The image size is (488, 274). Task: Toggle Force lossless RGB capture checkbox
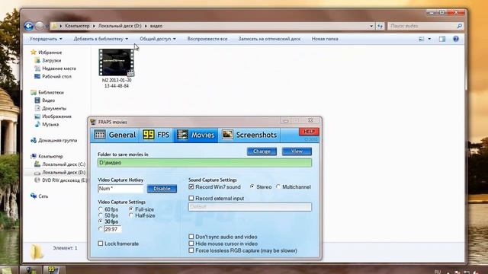click(x=191, y=250)
